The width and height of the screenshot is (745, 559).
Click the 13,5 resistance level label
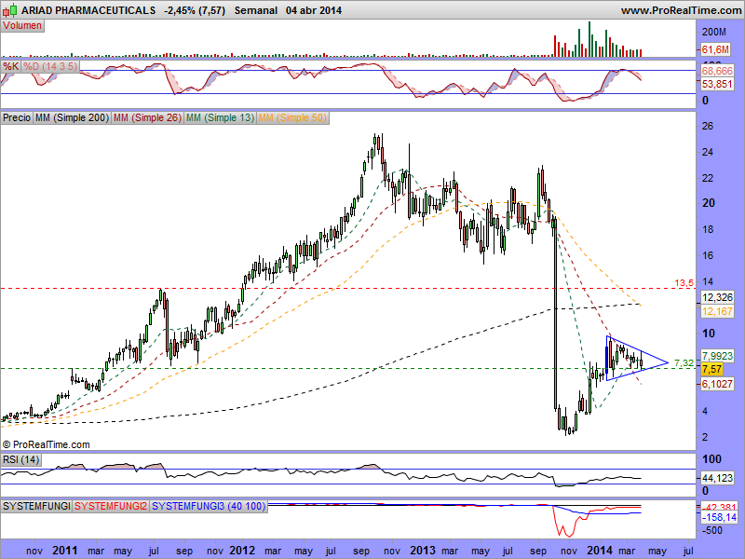(x=684, y=283)
